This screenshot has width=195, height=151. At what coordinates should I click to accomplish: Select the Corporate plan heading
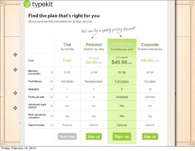click(x=150, y=45)
